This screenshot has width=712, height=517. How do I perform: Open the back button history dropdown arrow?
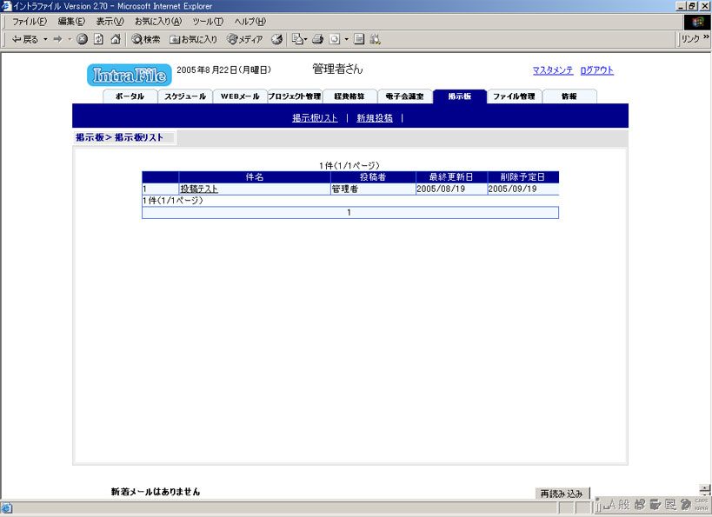tap(45, 39)
